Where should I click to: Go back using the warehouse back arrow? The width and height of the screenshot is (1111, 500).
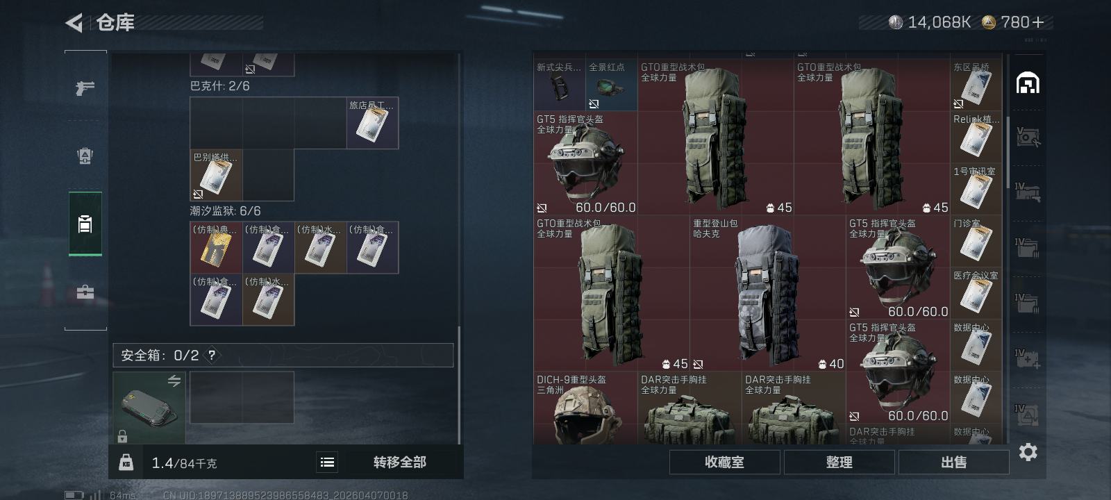74,23
